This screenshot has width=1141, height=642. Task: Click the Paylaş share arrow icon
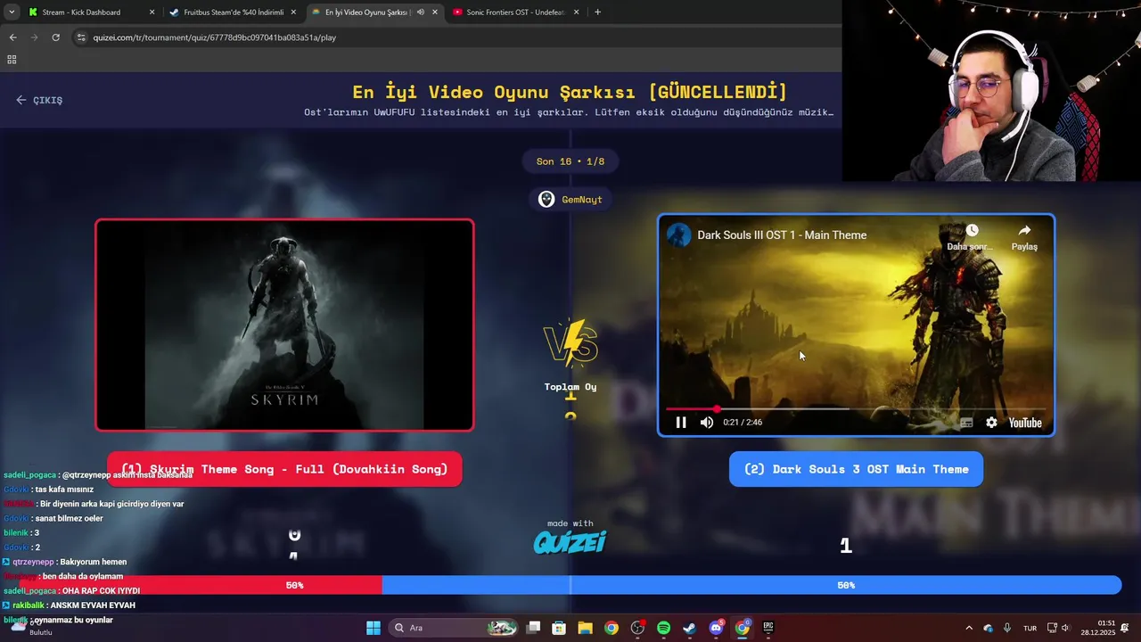(x=1024, y=230)
